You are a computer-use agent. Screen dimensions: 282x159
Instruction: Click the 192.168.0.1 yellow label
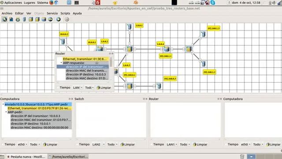click(130, 75)
